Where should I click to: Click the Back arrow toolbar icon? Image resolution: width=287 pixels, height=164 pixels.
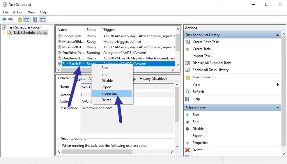(4, 19)
